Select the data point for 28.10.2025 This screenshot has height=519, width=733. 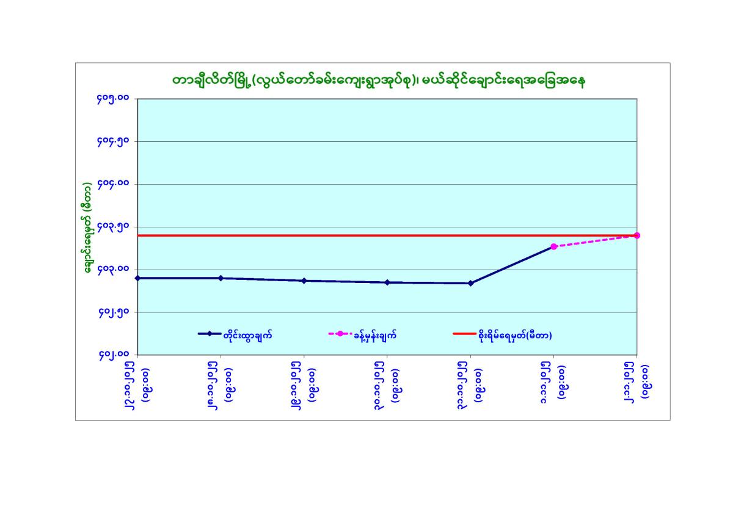[221, 278]
